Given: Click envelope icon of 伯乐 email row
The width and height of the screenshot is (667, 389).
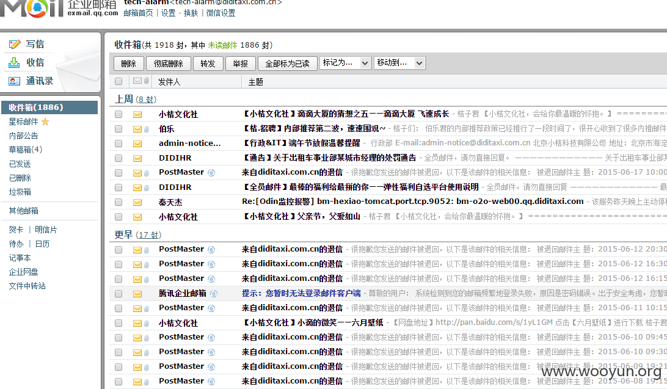Looking at the screenshot, I should pyautogui.click(x=137, y=129).
